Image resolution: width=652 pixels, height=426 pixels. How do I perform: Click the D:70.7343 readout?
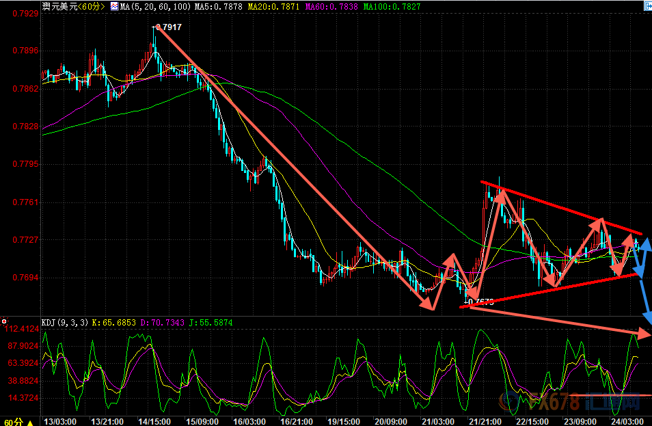coord(162,323)
